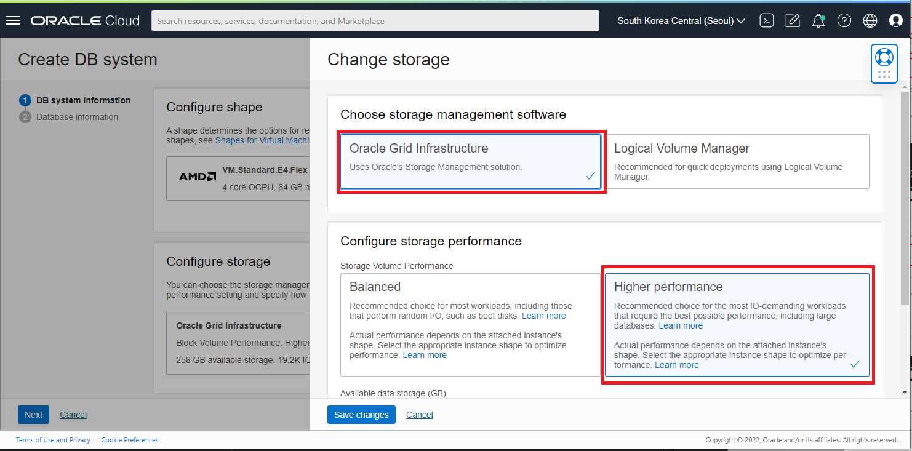Viewport: 912px width, 451px height.
Task: Select Balanced storage performance option
Action: (471, 325)
